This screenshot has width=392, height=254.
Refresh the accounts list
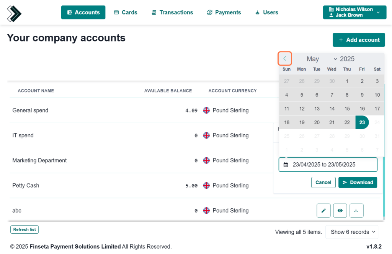tap(24, 229)
